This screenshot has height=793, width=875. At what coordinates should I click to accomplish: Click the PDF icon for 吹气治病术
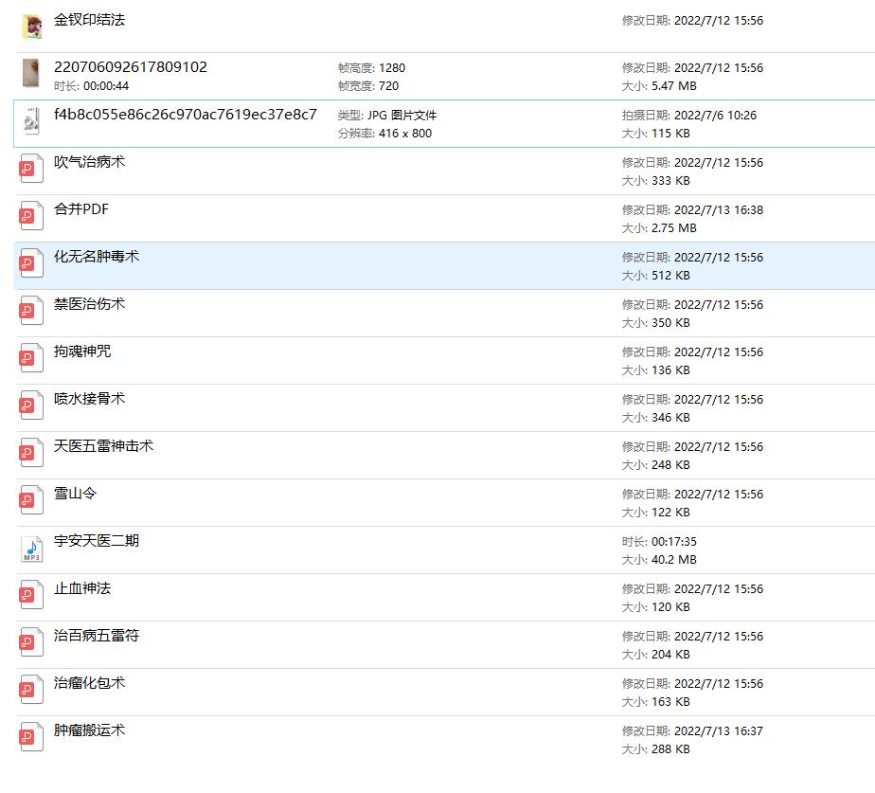tap(31, 169)
